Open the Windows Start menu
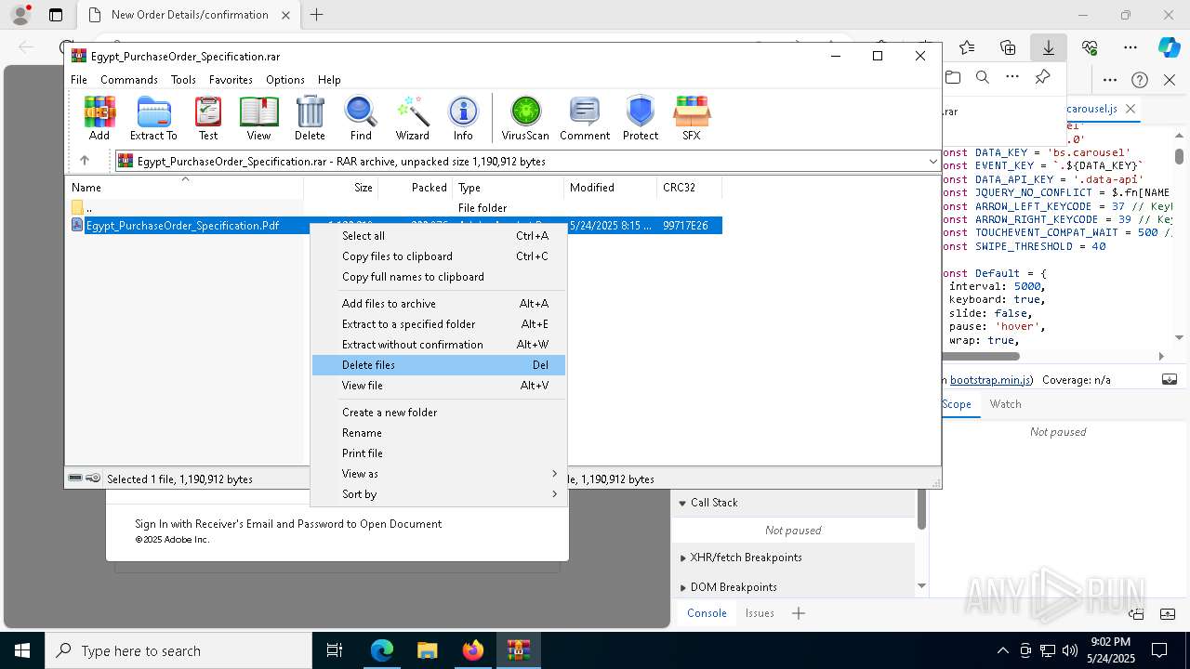Image resolution: width=1190 pixels, height=669 pixels. [x=21, y=650]
